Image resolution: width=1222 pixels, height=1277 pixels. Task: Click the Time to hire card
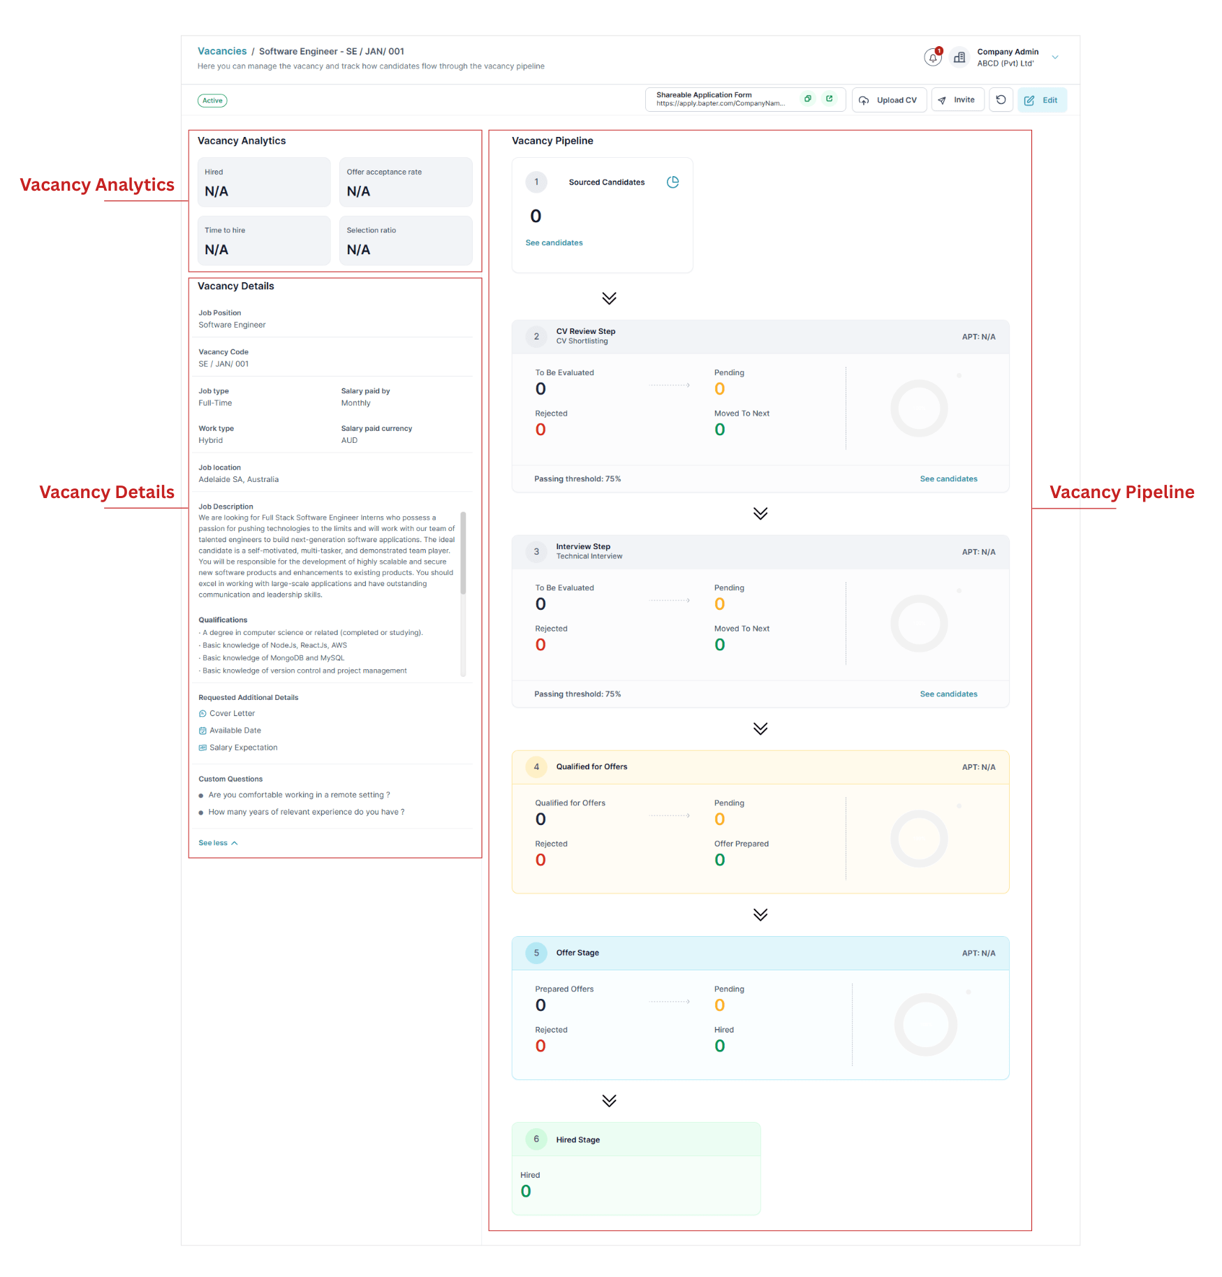click(264, 240)
